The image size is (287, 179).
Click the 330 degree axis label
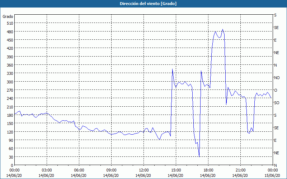pyautogui.click(x=10, y=73)
